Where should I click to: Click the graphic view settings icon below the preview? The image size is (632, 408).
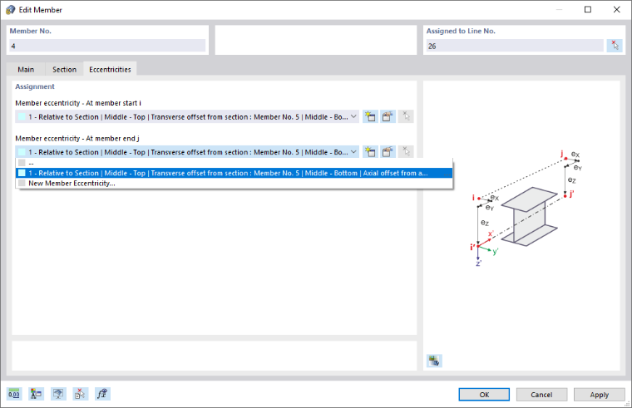coord(434,361)
